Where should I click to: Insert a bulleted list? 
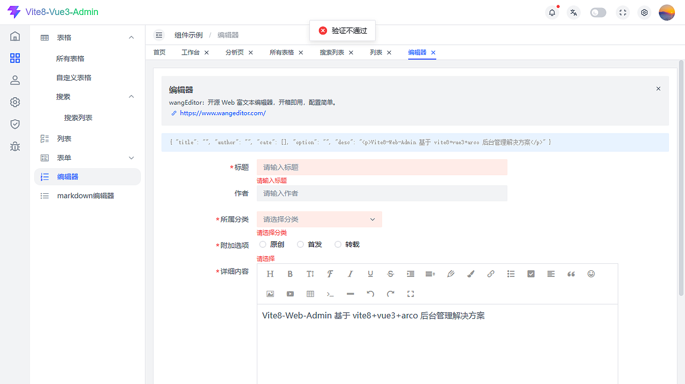(x=511, y=274)
